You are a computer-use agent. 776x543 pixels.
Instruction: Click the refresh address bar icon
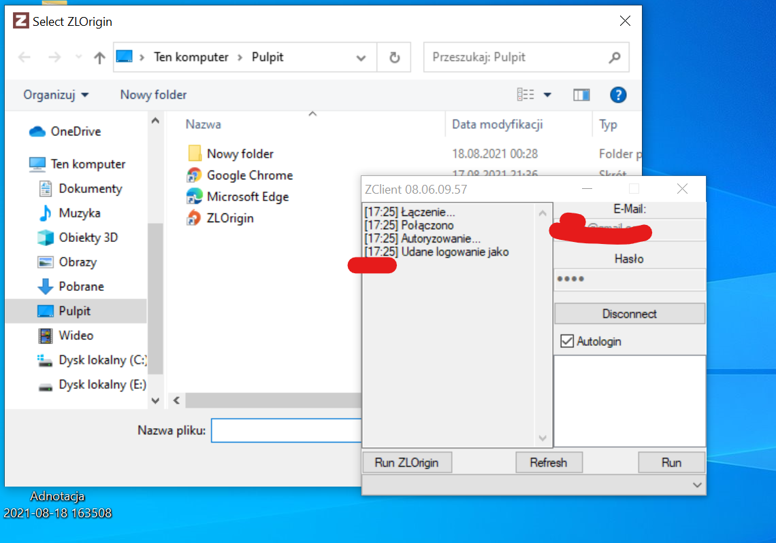pos(394,58)
